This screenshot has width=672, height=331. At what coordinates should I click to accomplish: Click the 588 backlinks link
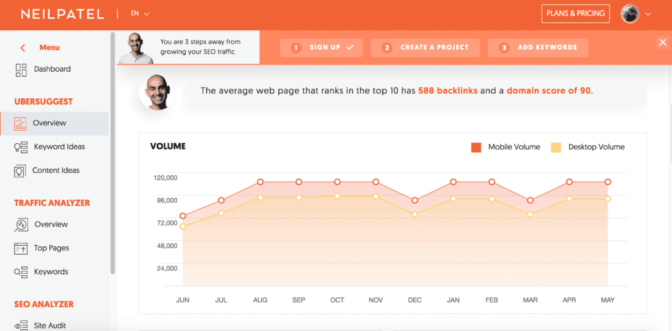(x=448, y=91)
